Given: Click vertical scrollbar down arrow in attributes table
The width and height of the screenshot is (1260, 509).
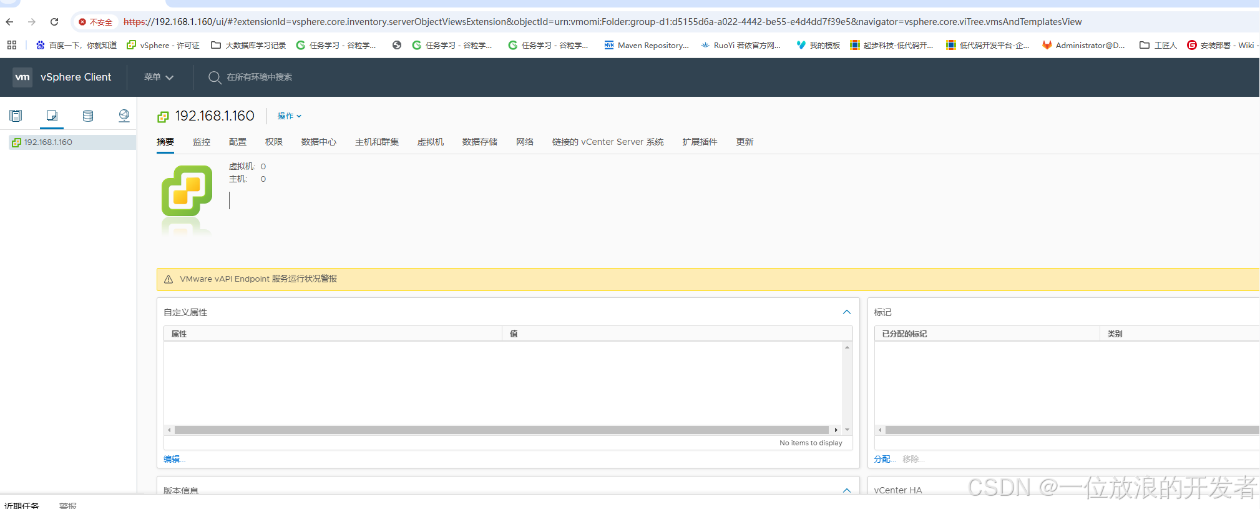Looking at the screenshot, I should point(847,430).
